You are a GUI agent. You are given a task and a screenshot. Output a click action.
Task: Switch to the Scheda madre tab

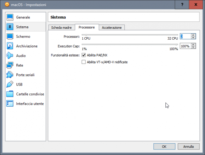[x=61, y=27]
